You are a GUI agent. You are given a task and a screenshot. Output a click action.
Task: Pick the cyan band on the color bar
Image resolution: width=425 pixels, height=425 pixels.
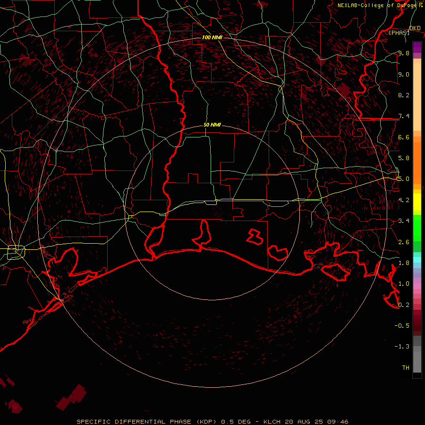pos(417,260)
